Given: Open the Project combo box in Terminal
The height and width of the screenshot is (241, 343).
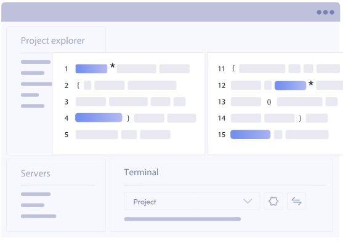Looking at the screenshot, I should click(192, 201).
